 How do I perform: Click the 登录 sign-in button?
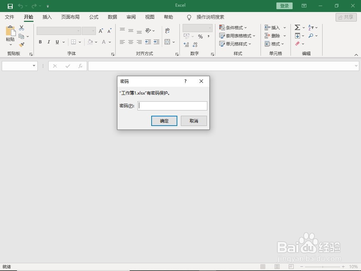coord(284,6)
